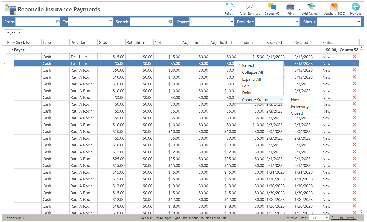
Task: Collapse the Payer group row
Action: (x=12, y=50)
